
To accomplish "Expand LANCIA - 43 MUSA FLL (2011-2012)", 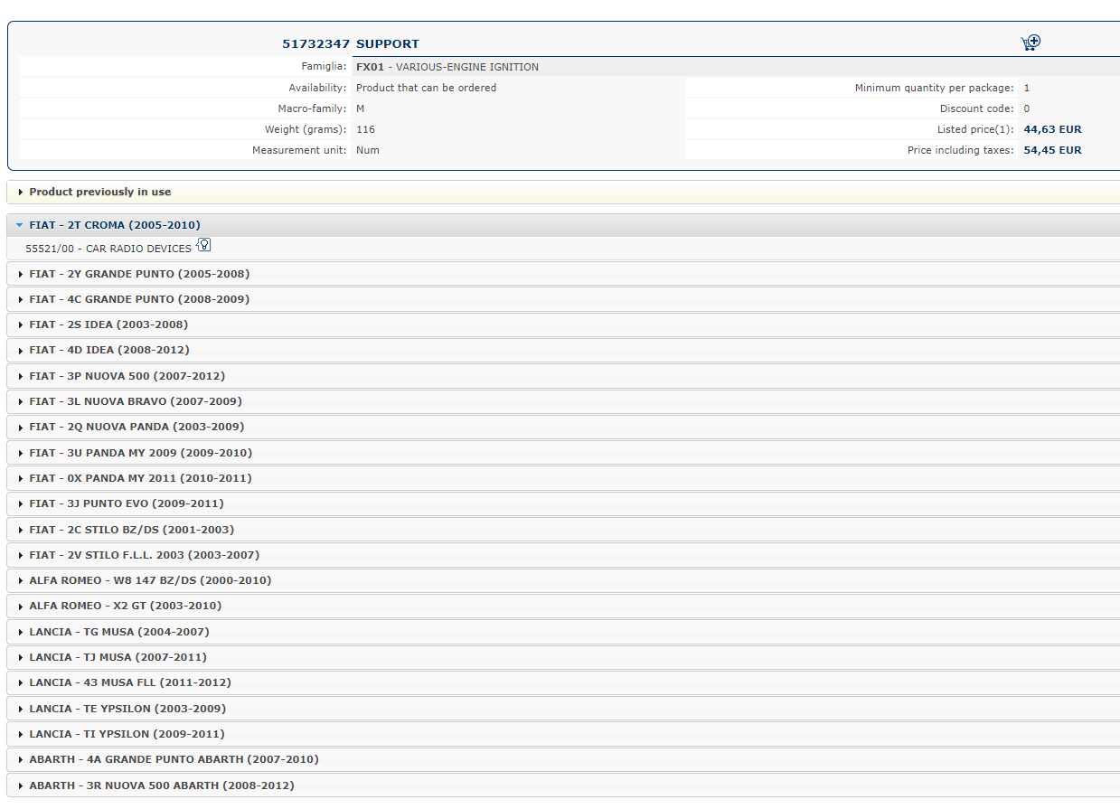I will tap(563, 682).
